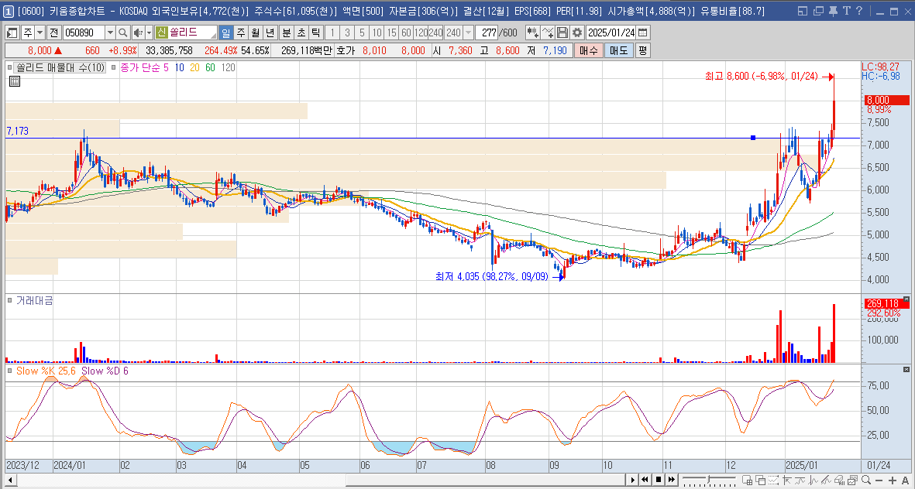The width and height of the screenshot is (915, 489).
Task: Click the stop playback button
Action: (659, 480)
